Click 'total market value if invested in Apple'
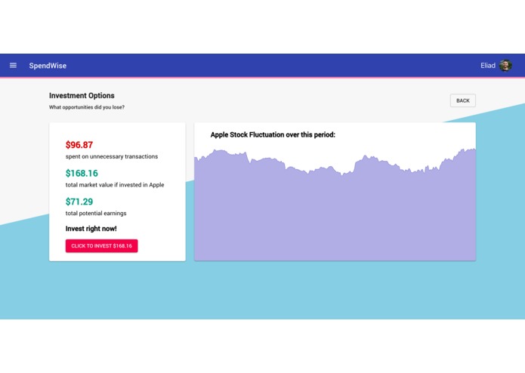Screen dimensions: 525x373 click(x=115, y=185)
